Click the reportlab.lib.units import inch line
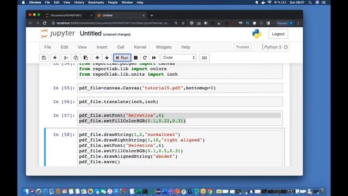 click(128, 74)
